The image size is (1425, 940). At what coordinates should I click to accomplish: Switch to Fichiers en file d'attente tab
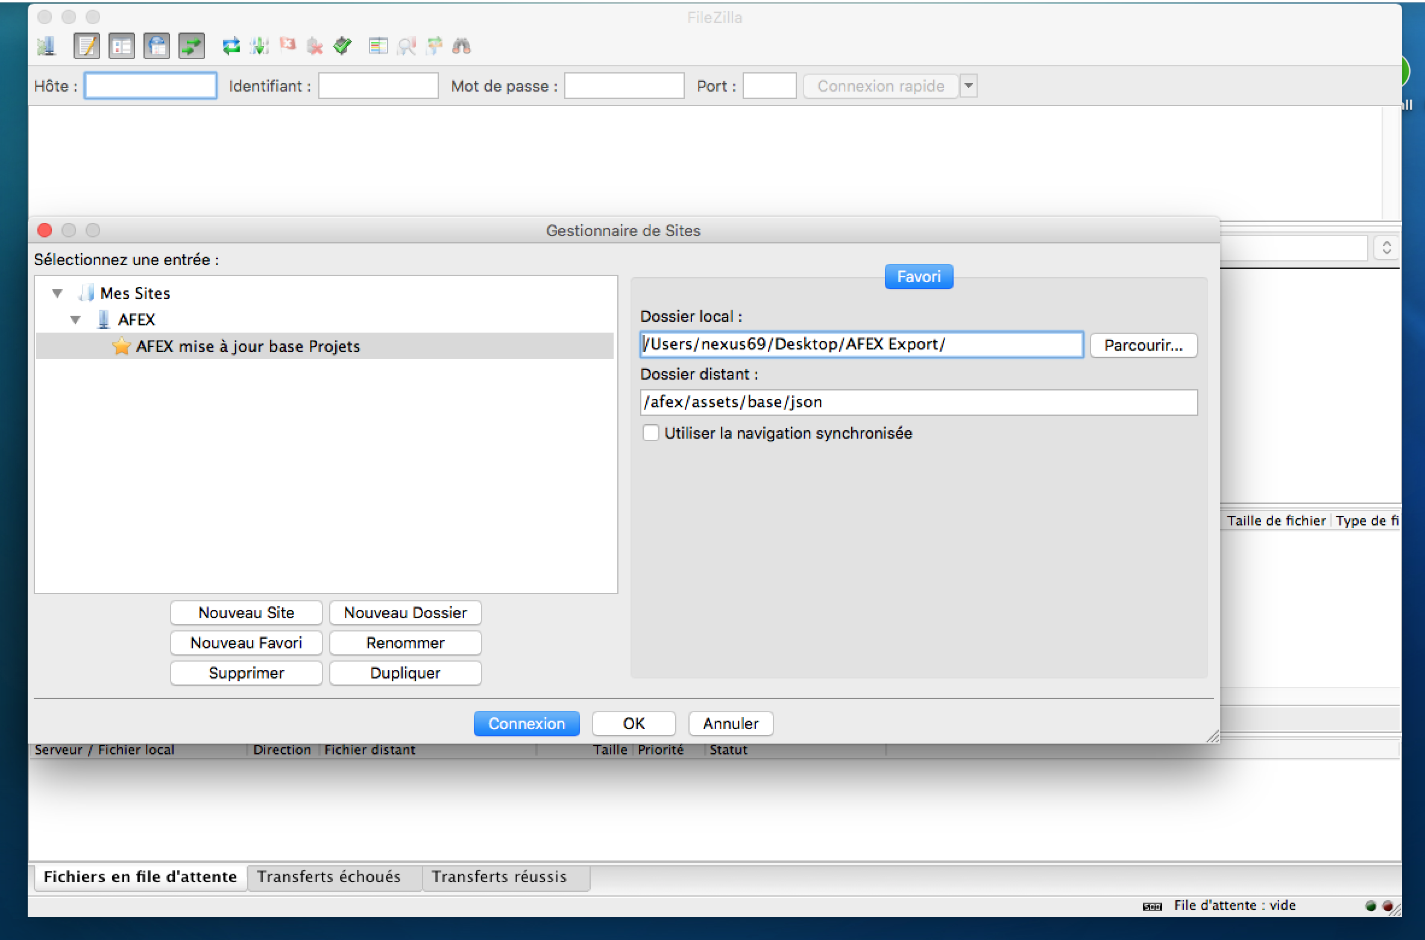(x=140, y=877)
